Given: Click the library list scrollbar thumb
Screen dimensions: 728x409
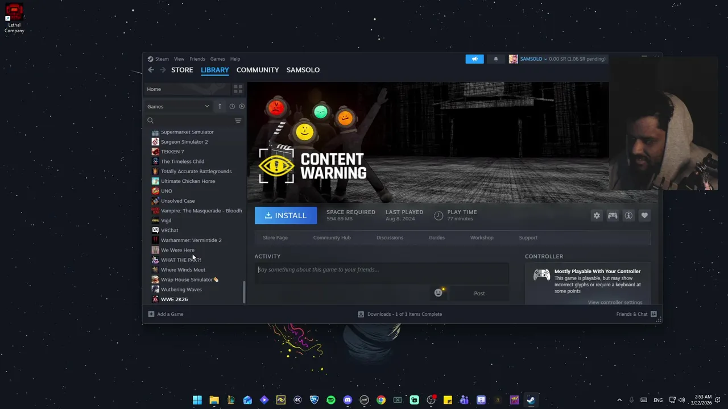Looking at the screenshot, I should tap(245, 292).
